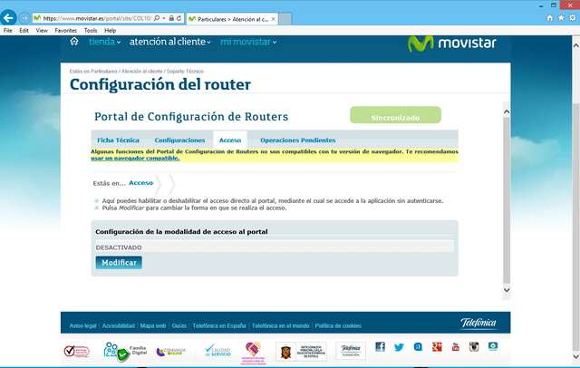Click the Calidad de Servicio badge
580x368 pixels.
pyautogui.click(x=217, y=350)
